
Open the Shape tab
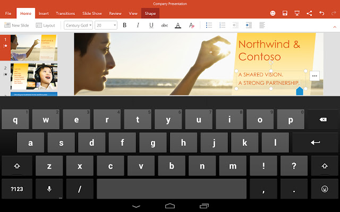(150, 13)
